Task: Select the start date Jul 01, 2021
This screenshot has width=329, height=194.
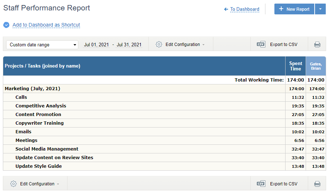Action: 96,45
